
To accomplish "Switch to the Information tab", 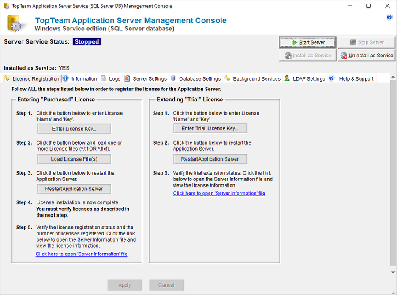I will [80, 78].
